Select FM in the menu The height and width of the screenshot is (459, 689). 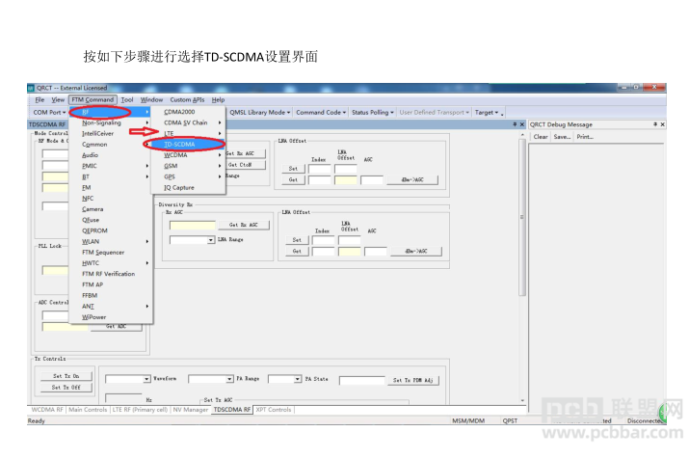click(x=111, y=187)
